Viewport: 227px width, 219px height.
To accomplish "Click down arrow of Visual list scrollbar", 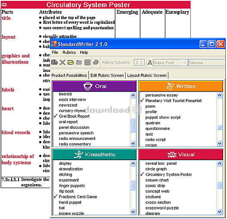I will (x=220, y=212).
